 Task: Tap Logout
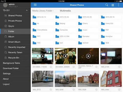click(15, 84)
